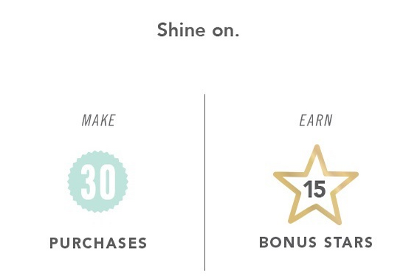Click the teal scalloped 30 badge
The height and width of the screenshot is (279, 420).
[x=97, y=182]
